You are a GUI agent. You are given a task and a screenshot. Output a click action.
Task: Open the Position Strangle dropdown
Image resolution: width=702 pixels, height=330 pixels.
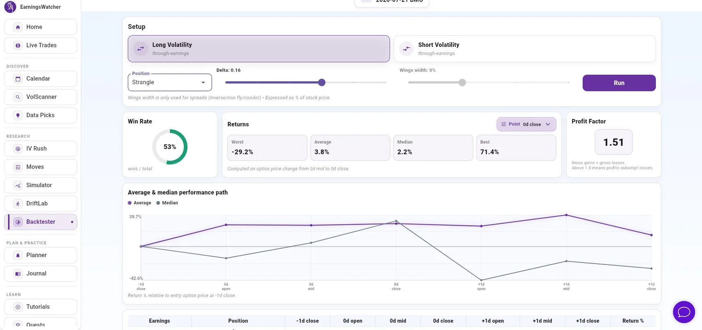coord(170,82)
